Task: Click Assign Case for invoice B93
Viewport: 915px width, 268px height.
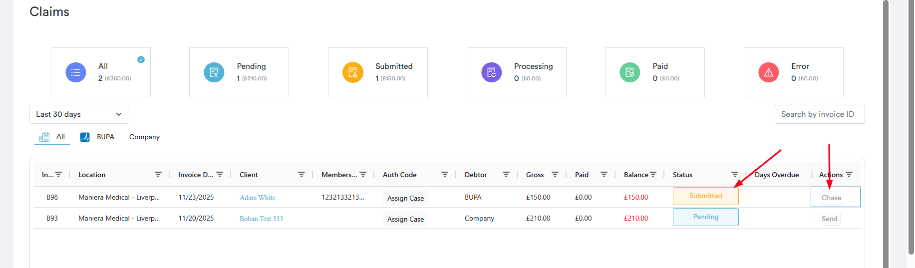Action: pyautogui.click(x=405, y=219)
